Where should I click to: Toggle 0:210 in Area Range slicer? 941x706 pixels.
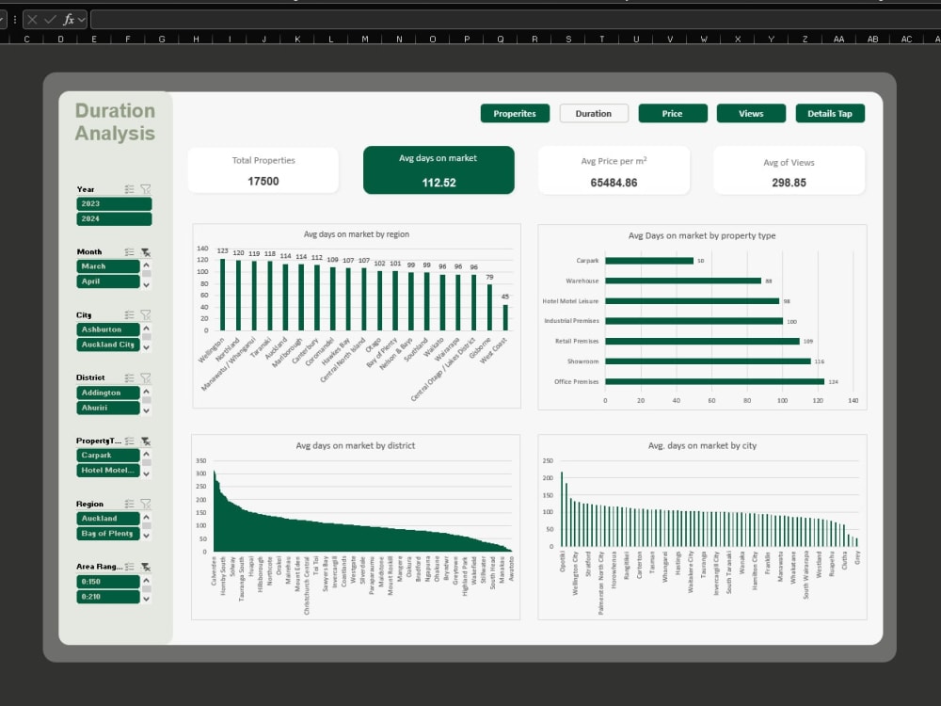(108, 597)
